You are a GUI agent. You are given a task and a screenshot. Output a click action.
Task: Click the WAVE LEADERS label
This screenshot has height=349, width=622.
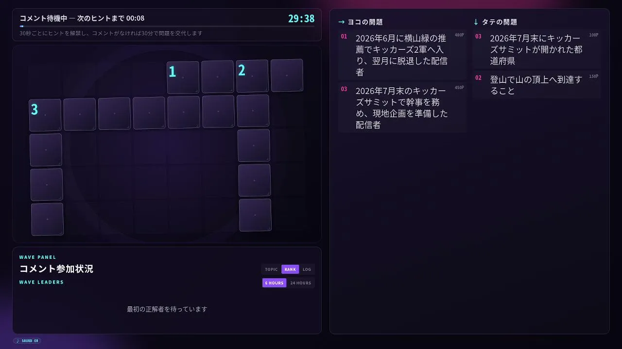click(41, 282)
